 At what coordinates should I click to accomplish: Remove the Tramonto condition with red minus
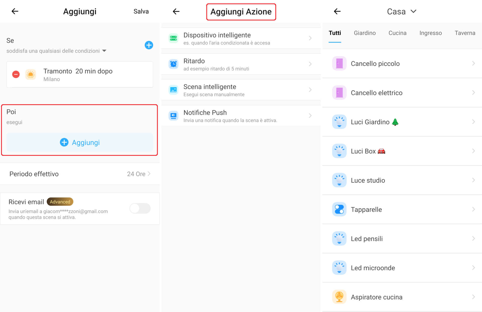[x=16, y=74]
